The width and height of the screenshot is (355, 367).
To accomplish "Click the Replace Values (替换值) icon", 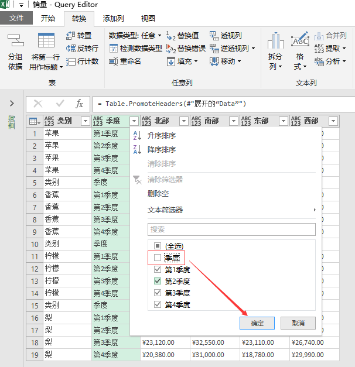I will 171,36.
